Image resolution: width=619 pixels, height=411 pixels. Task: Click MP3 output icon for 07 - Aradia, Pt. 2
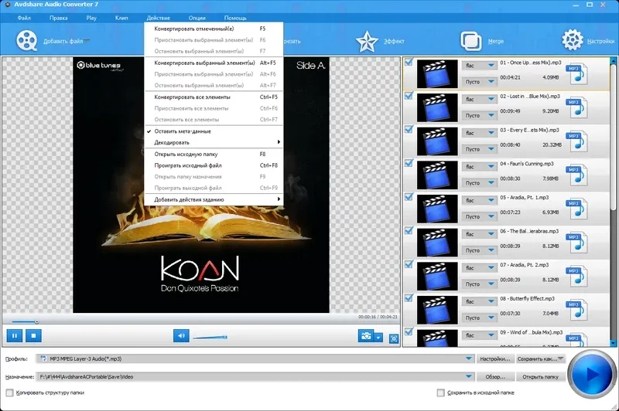click(576, 277)
